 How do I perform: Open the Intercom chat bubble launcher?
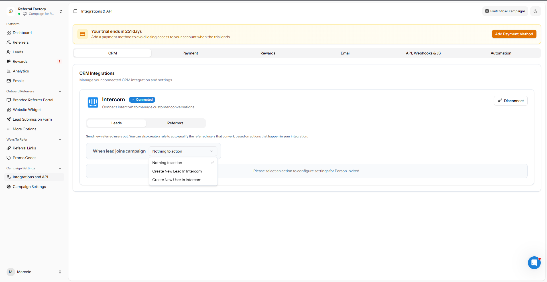[534, 263]
